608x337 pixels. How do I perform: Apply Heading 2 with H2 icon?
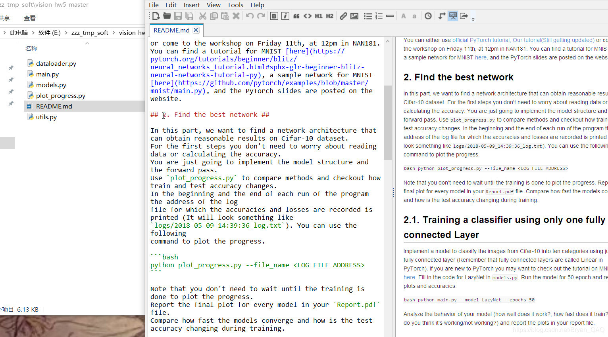pyautogui.click(x=330, y=16)
